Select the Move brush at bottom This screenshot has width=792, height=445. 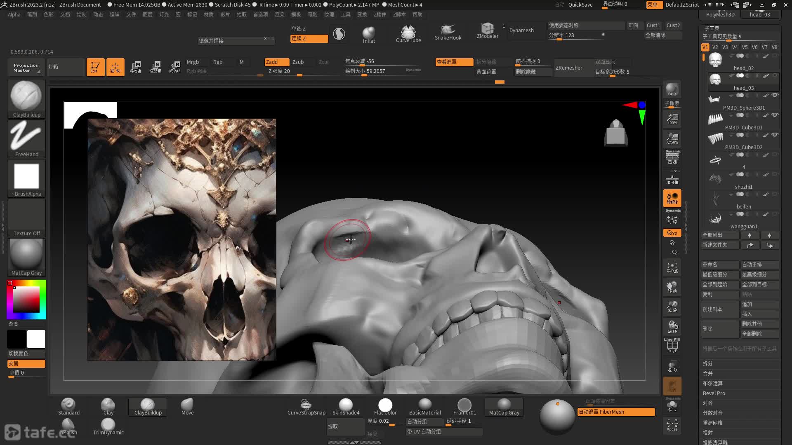[x=187, y=407]
